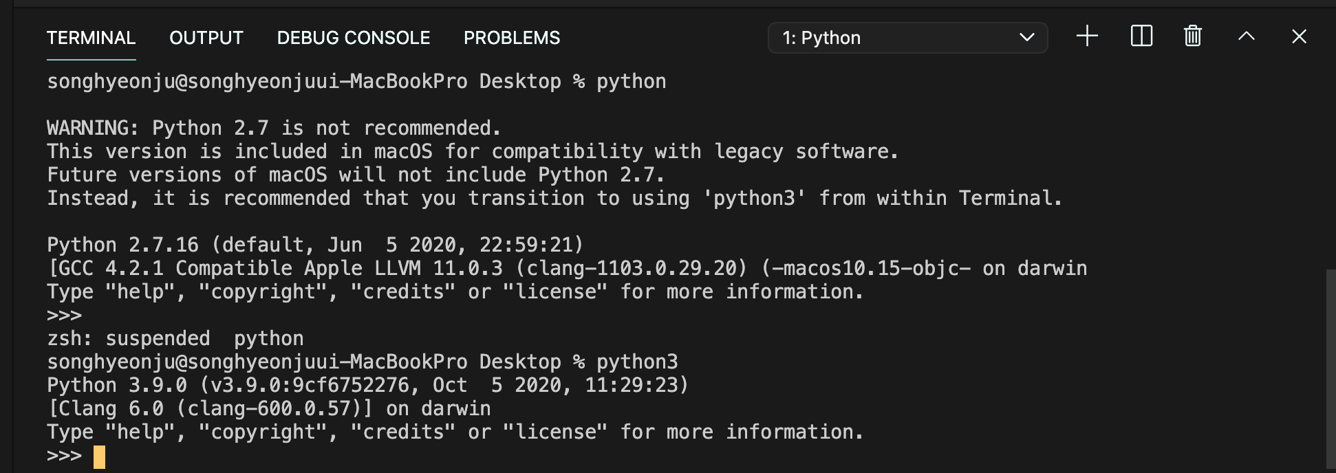Viewport: 1336px width, 473px height.
Task: Kill terminal with trash icon
Action: (x=1193, y=36)
